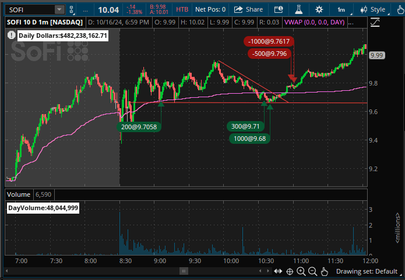Screen dimensions: 405x280
Task: Click the DayVolume:48,044,999 label
Action: 43,208
